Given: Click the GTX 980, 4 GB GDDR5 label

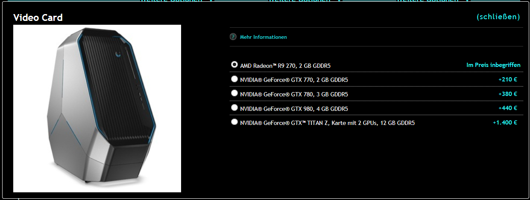Looking at the screenshot, I should coord(294,109).
